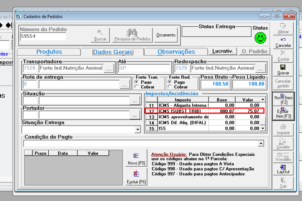Open Redespacho lookup ellipsis button
302x201 pixels.
point(260,68)
